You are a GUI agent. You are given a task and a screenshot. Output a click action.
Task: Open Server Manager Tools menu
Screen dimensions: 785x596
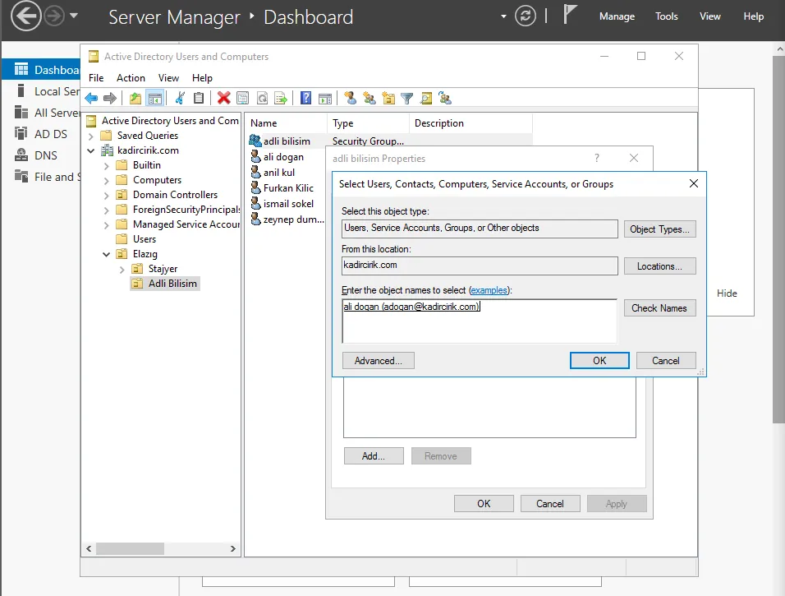667,16
